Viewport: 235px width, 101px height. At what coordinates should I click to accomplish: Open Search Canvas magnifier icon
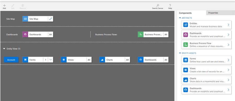(x=157, y=5)
